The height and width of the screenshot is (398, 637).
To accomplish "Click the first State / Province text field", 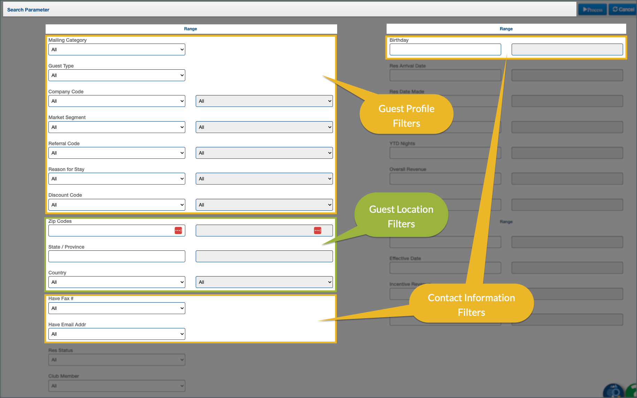I will (x=117, y=256).
